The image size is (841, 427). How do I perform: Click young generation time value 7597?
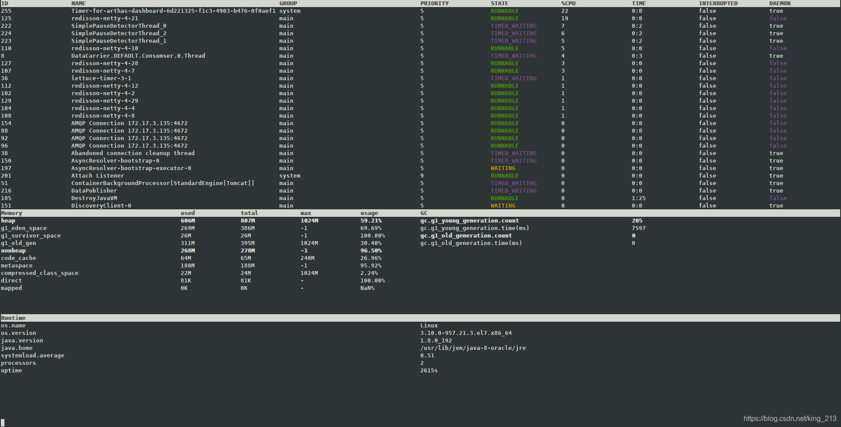(639, 228)
